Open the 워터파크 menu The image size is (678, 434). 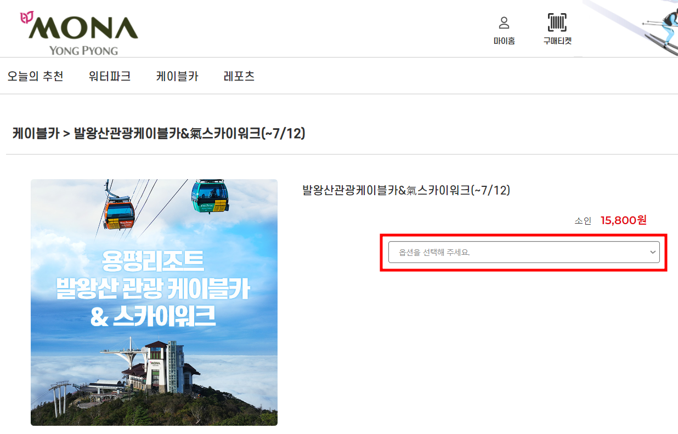click(x=110, y=76)
